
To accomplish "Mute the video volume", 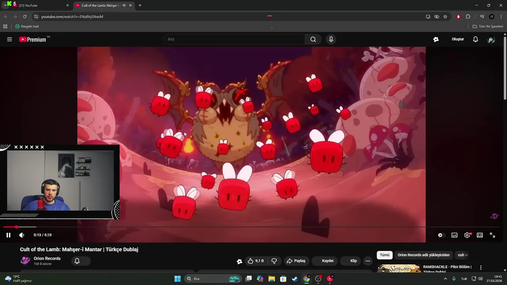I will tap(22, 235).
